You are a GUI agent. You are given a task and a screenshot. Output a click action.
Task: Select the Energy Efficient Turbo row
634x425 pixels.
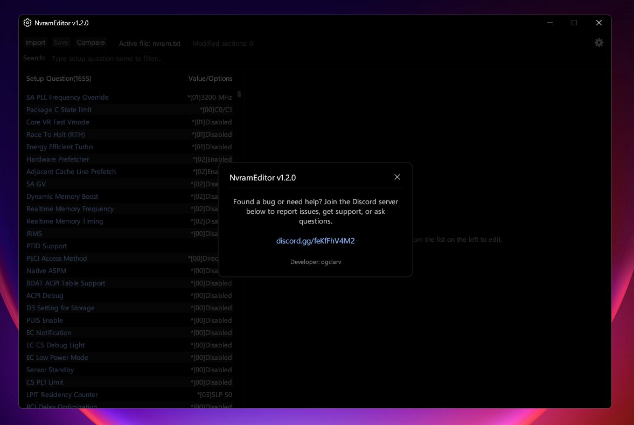(129, 147)
